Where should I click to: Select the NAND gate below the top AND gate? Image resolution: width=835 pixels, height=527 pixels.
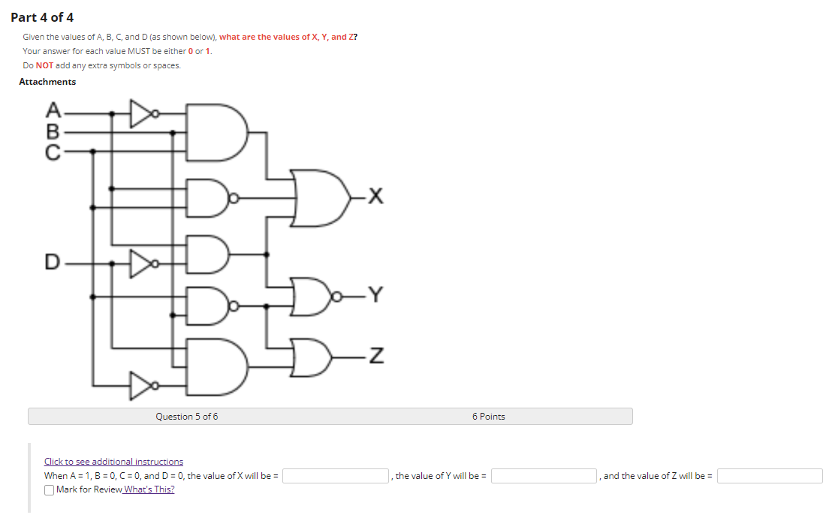tap(204, 197)
